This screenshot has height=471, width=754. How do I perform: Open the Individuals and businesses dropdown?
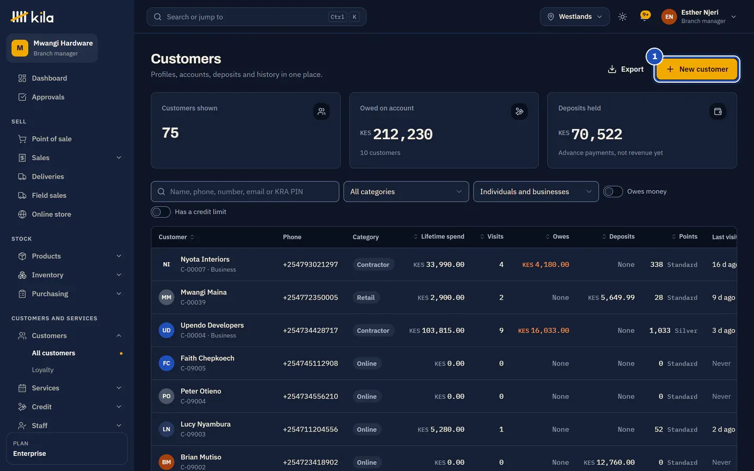tap(536, 192)
